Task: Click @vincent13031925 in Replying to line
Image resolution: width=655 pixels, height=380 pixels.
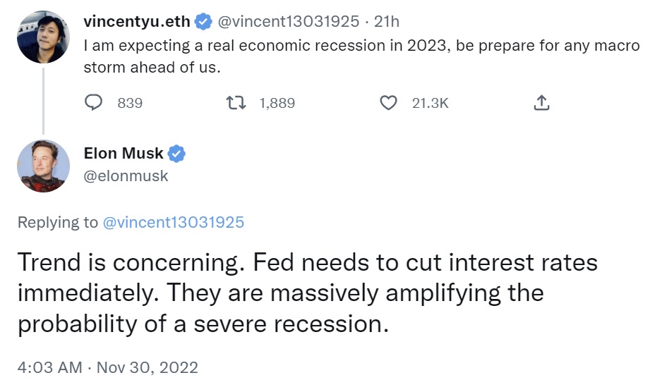Action: click(173, 222)
